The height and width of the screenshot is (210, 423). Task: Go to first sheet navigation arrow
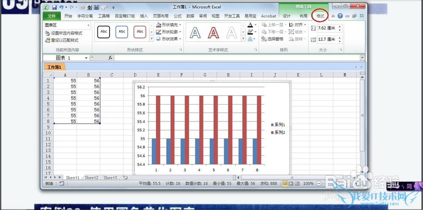click(46, 178)
